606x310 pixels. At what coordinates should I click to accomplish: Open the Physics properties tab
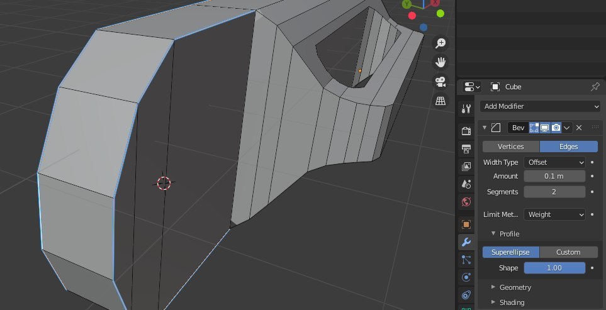click(466, 277)
